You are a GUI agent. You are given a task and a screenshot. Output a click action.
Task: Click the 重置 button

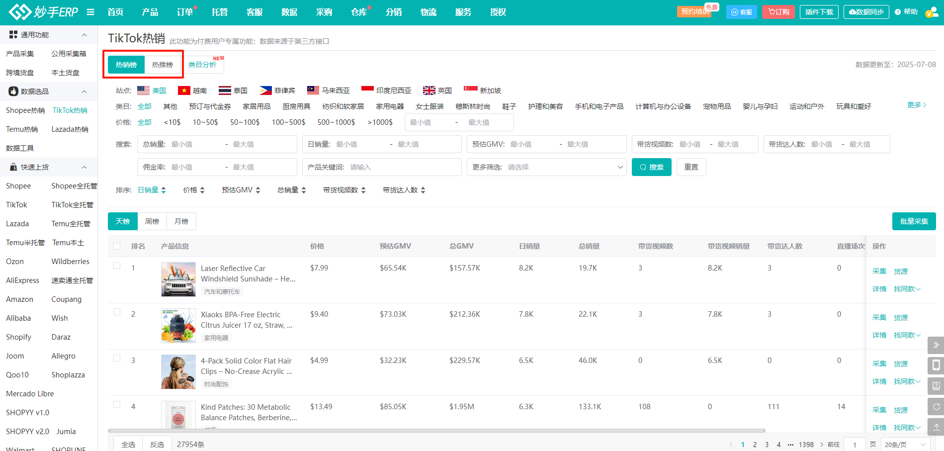691,167
